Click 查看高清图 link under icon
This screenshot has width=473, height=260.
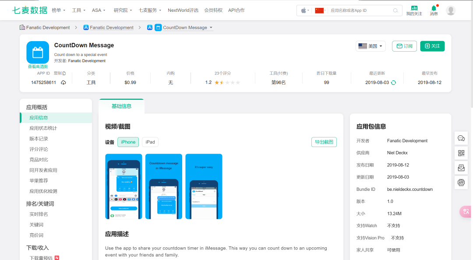click(x=38, y=67)
